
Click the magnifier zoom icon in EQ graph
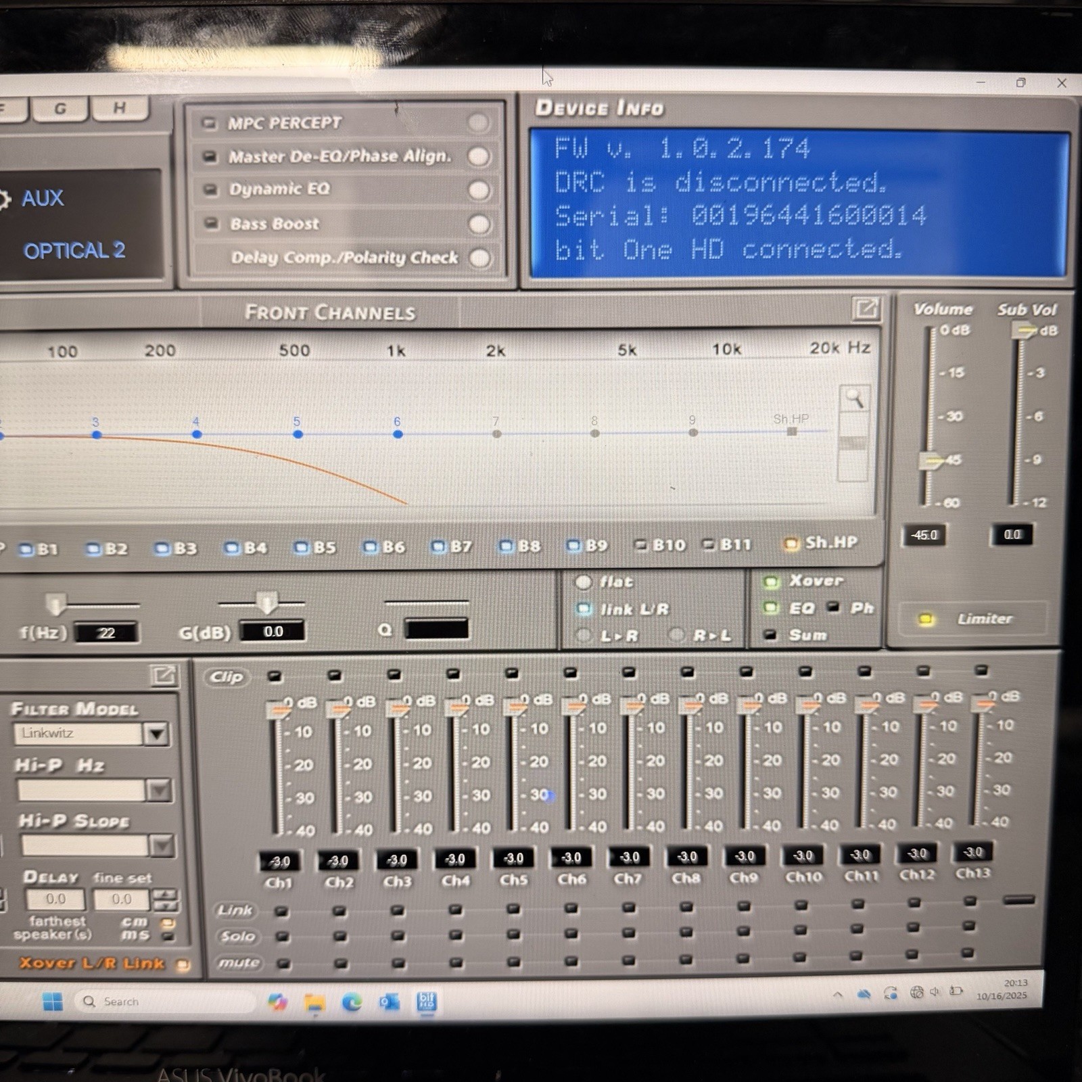854,398
